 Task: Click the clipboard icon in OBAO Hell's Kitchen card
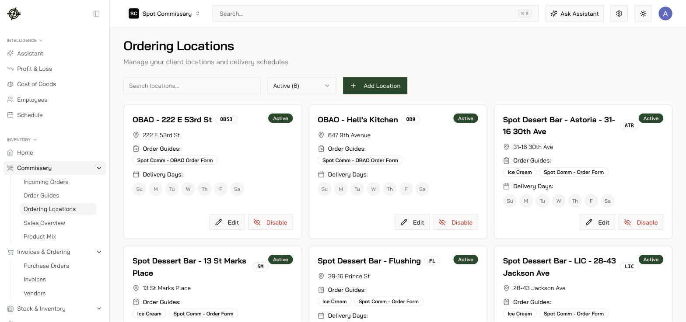(321, 149)
